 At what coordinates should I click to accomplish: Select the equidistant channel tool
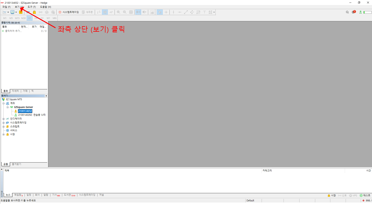click(192, 12)
